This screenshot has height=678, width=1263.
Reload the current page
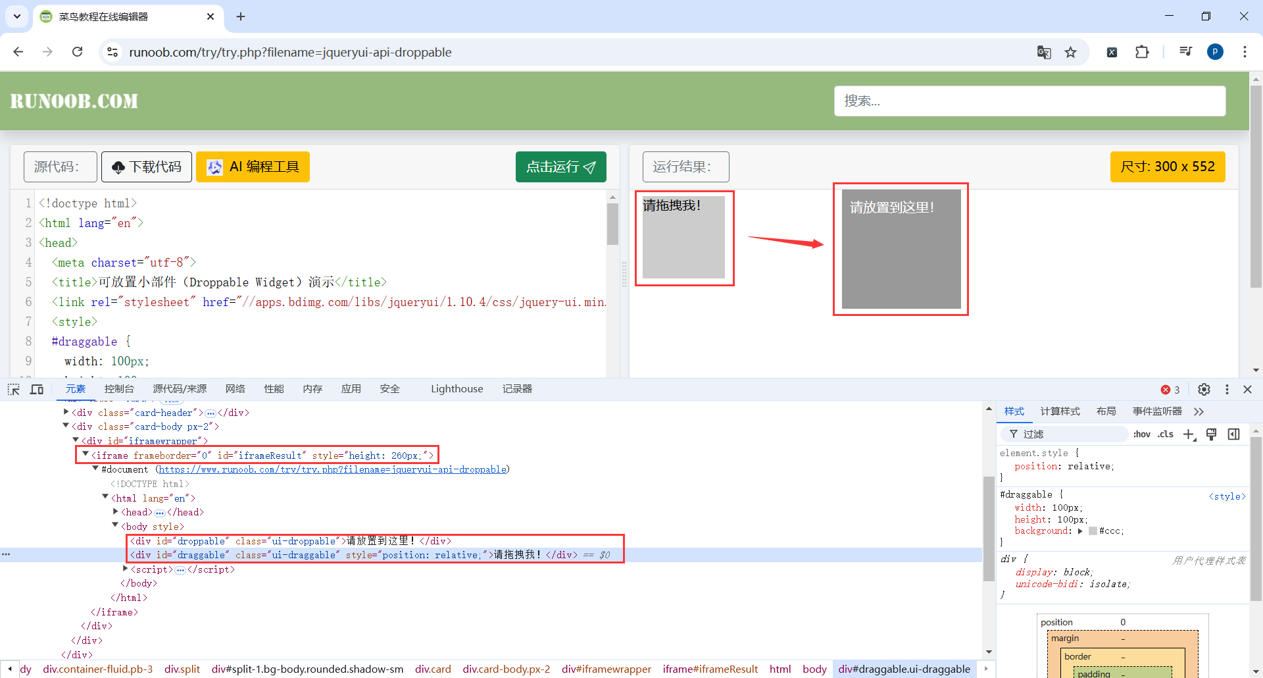pos(78,52)
